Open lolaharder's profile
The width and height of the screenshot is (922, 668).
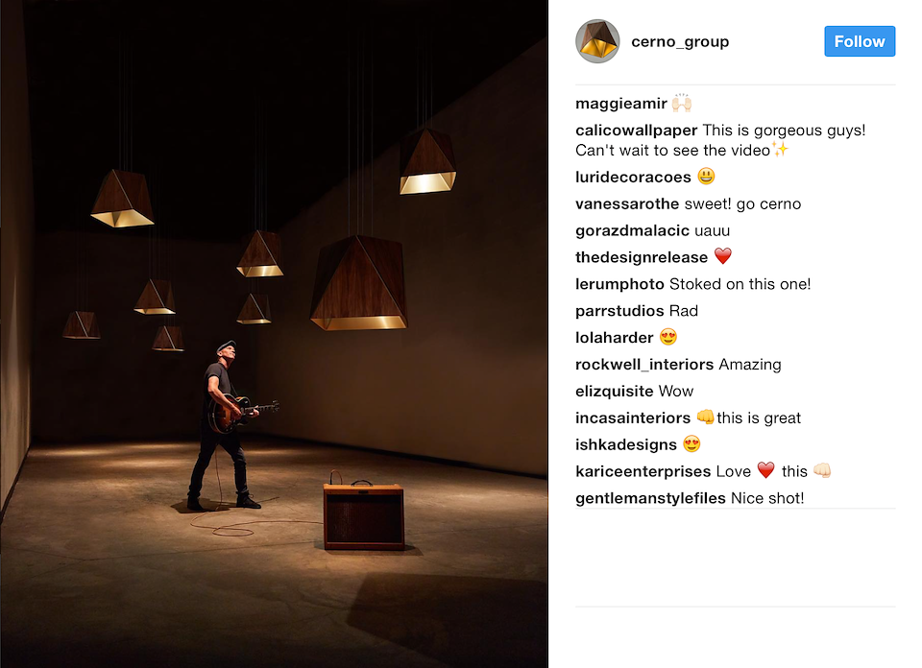coord(614,338)
